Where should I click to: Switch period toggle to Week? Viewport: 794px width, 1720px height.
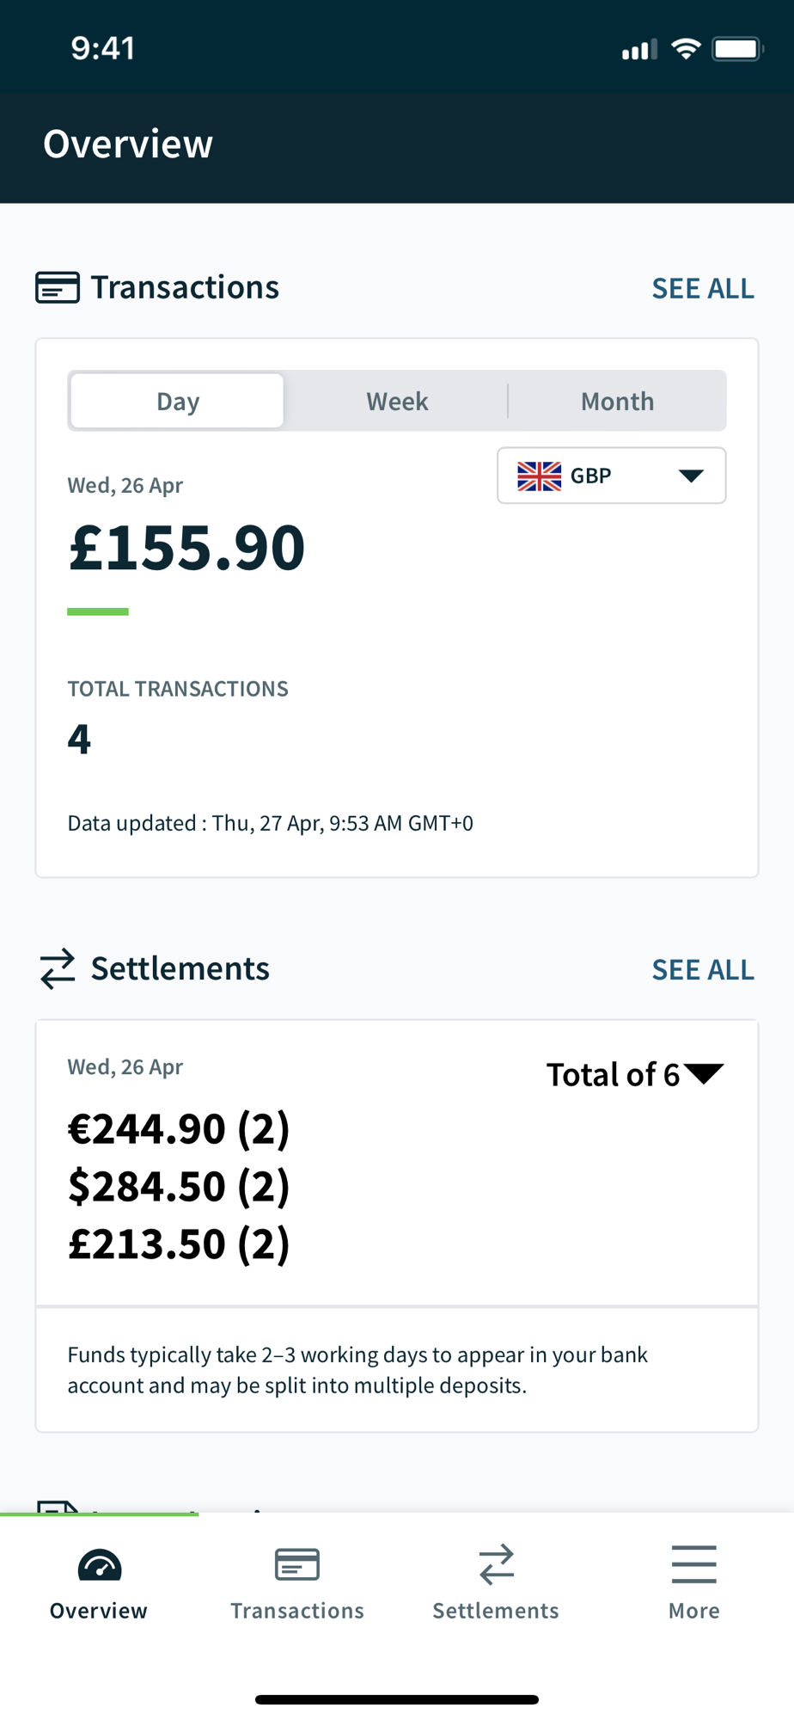tap(397, 401)
